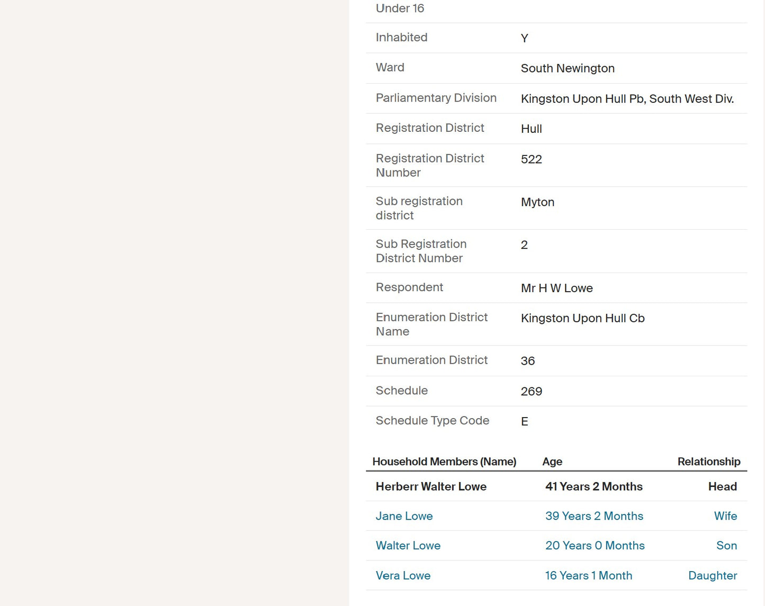Click the 'Age' column header
765x606 pixels.
coord(552,462)
